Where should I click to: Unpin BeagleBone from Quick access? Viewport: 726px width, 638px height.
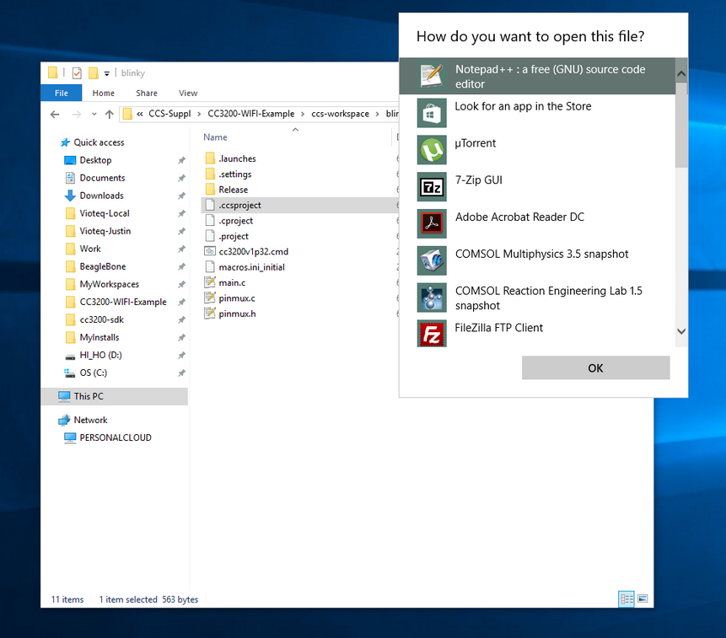pyautogui.click(x=181, y=267)
